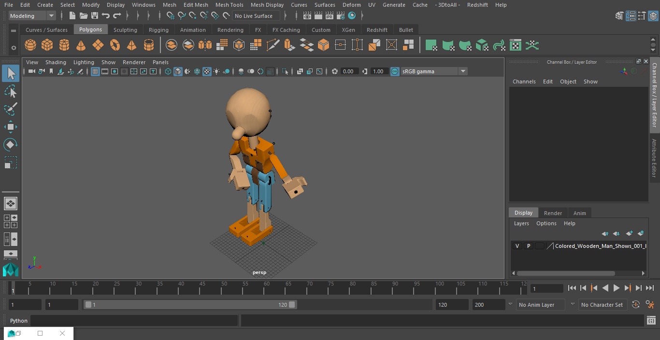Switch to single perspective pane layout
Viewport: 660px width, 340px height.
pyautogui.click(x=11, y=204)
